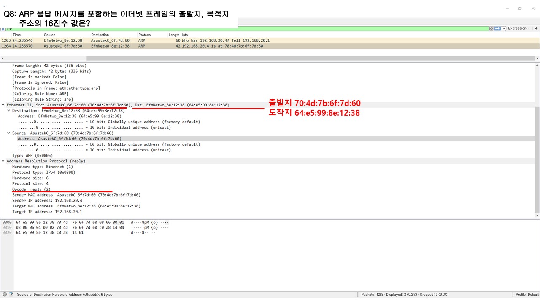Sort packets by Info column

pyautogui.click(x=185, y=35)
